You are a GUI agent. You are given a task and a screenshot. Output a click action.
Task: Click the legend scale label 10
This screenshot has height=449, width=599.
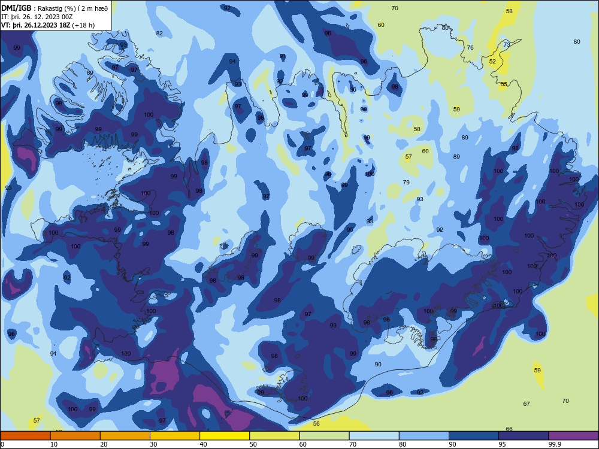tap(54, 444)
